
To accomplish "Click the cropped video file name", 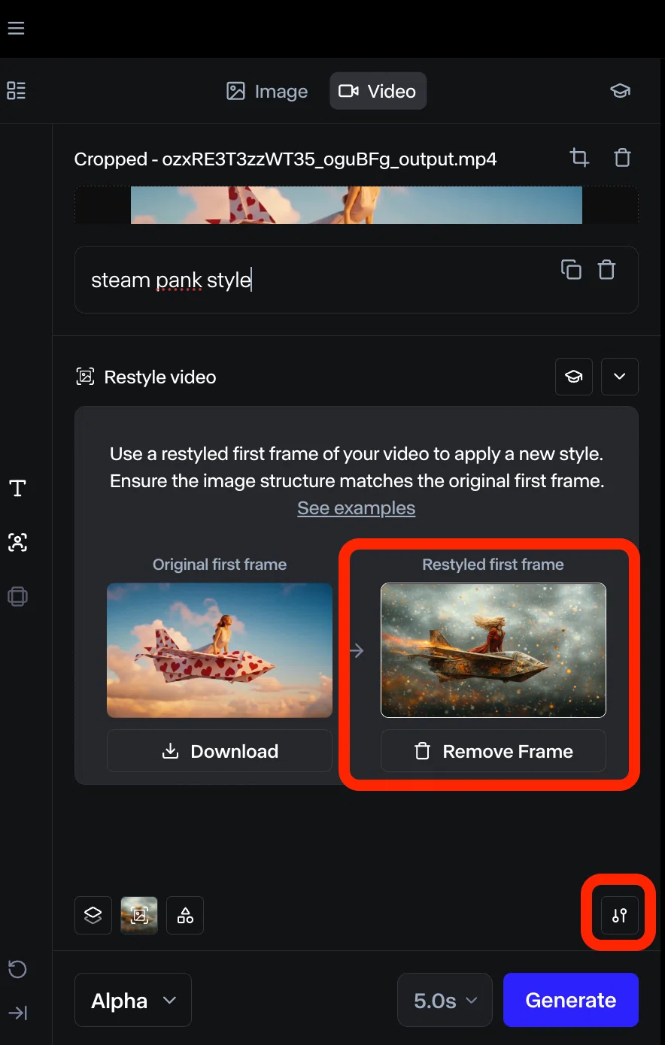I will pyautogui.click(x=286, y=159).
